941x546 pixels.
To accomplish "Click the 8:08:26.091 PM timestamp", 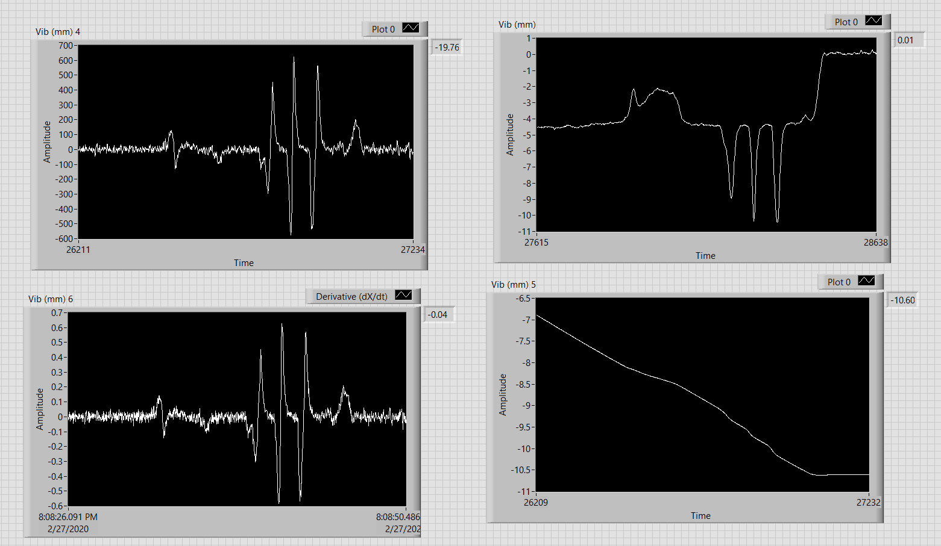I will [x=68, y=517].
